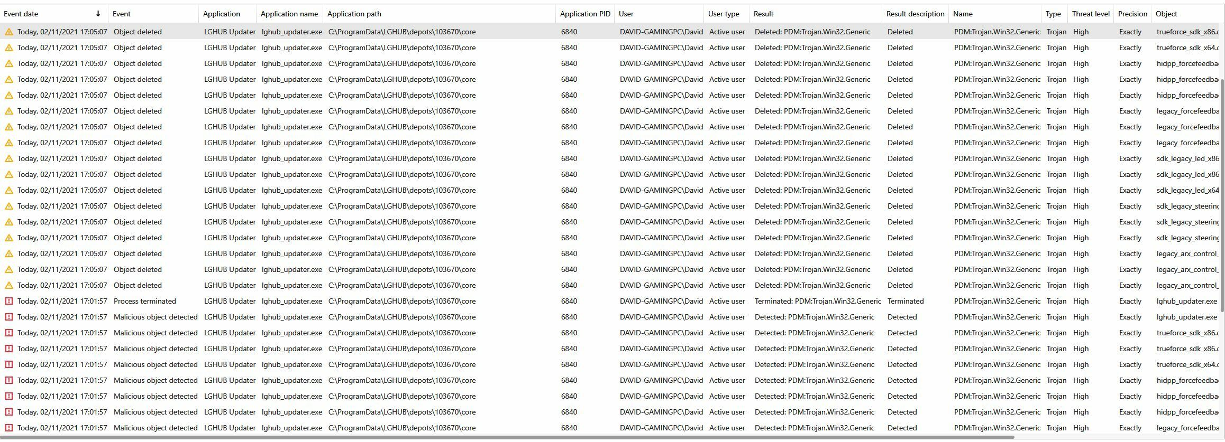Click the Application path column header

click(x=439, y=14)
